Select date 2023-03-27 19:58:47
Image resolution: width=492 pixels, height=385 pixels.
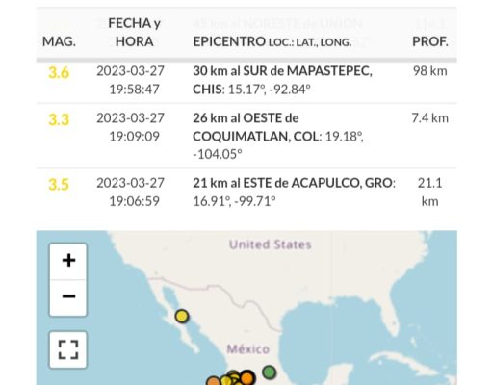pyautogui.click(x=131, y=80)
